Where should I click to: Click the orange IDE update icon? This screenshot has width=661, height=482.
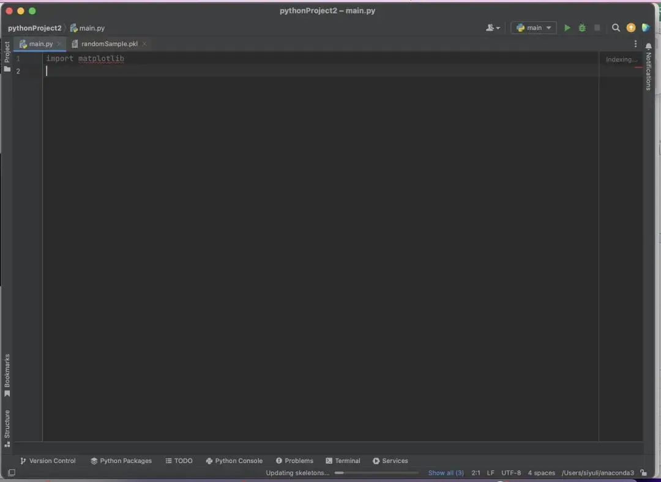(630, 28)
